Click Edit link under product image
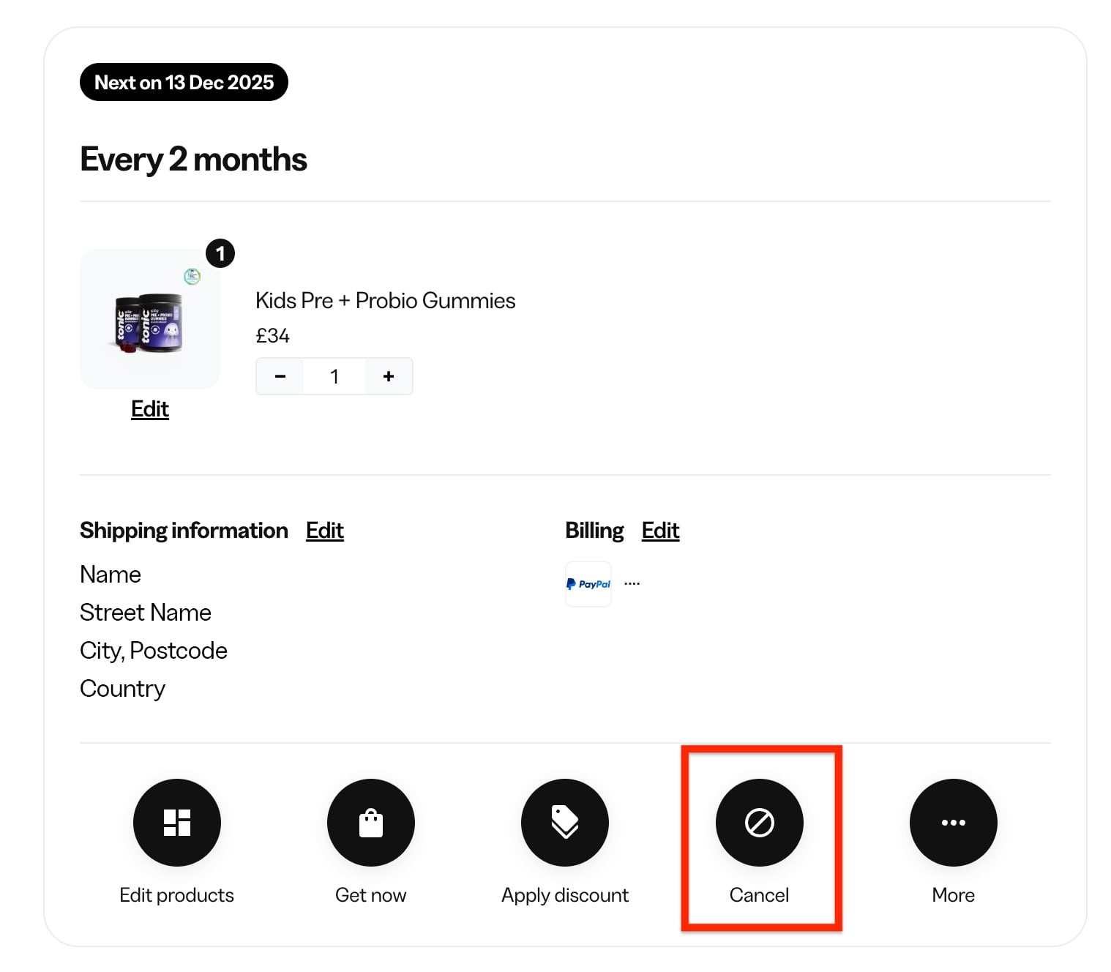This screenshot has height=972, width=1111. click(x=150, y=409)
